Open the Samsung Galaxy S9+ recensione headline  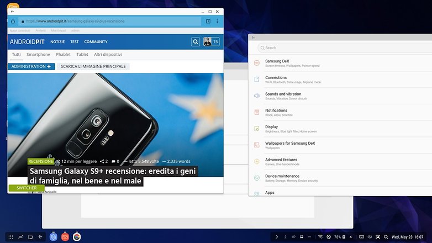pyautogui.click(x=112, y=176)
